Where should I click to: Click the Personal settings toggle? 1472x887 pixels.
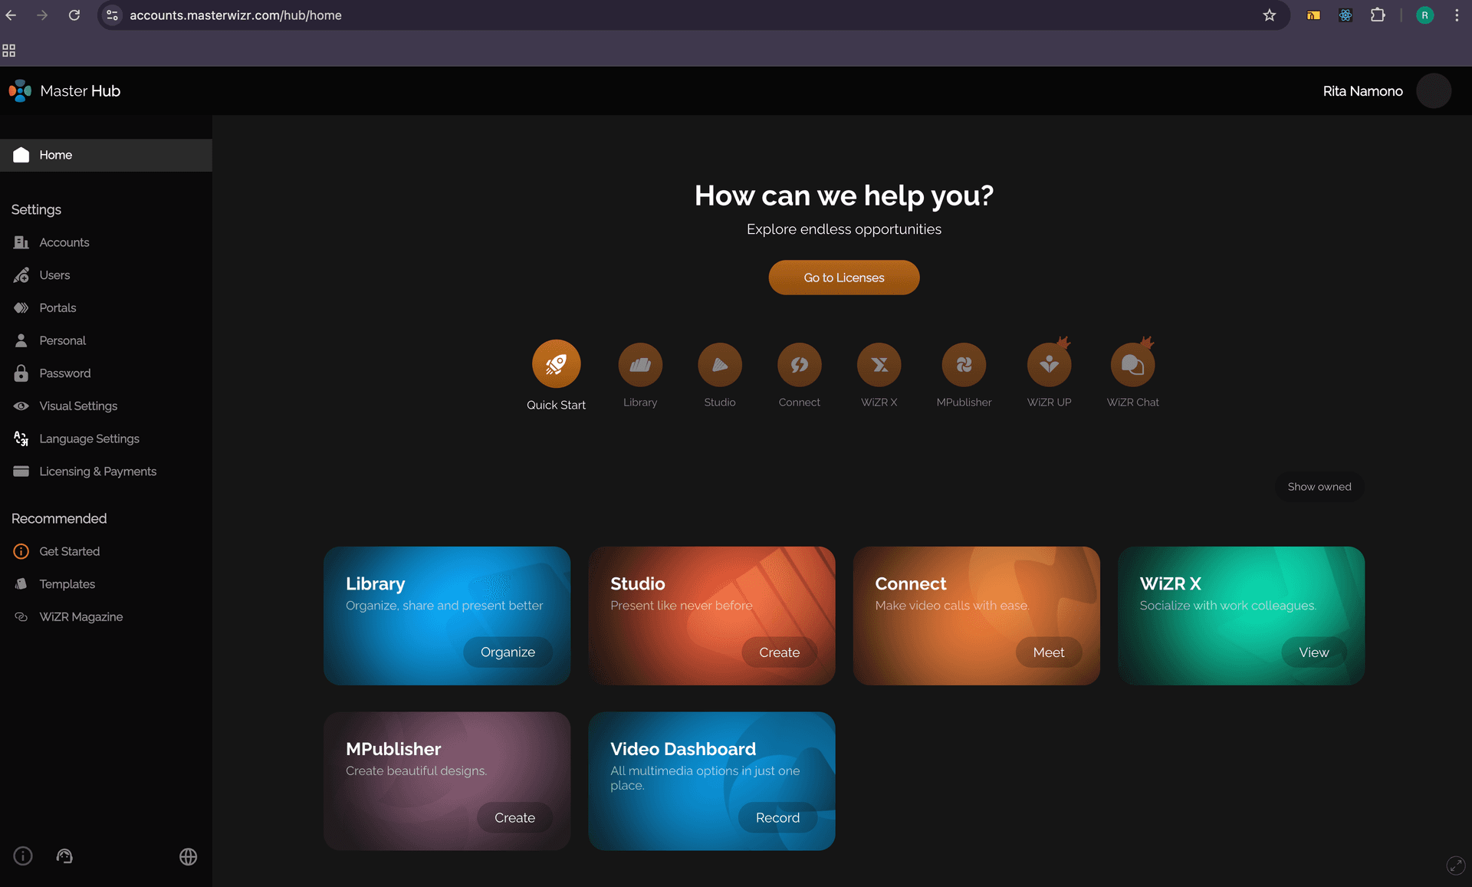click(x=62, y=340)
